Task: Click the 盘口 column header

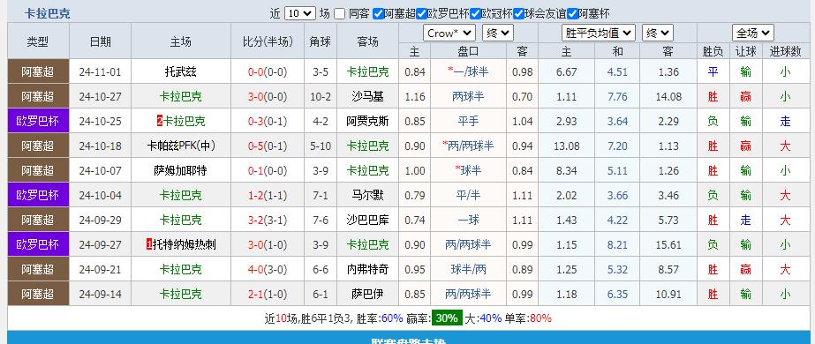Action: tap(468, 51)
